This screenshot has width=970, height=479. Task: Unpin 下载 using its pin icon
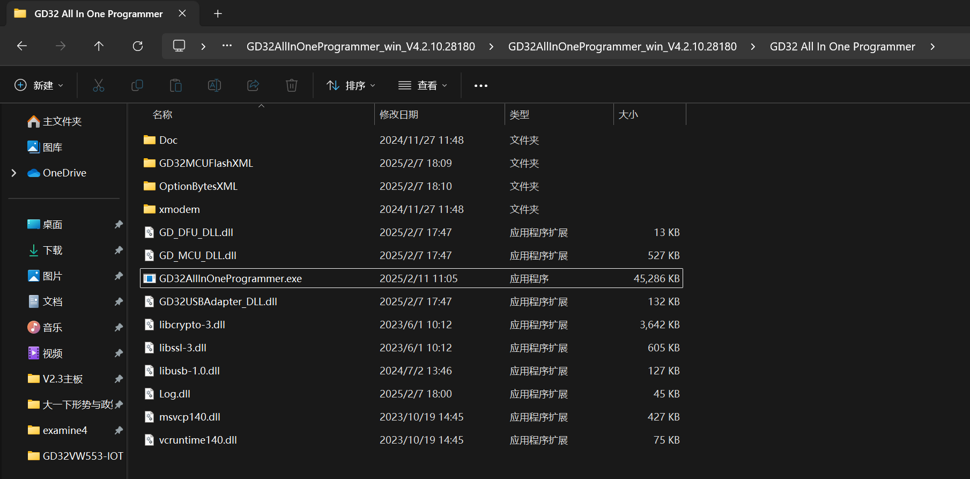click(x=119, y=250)
